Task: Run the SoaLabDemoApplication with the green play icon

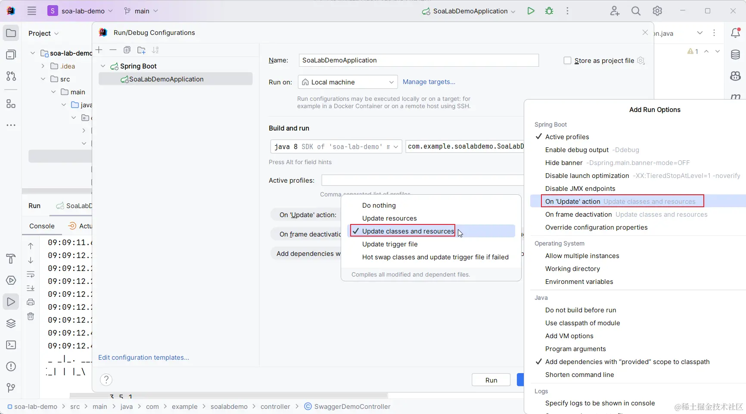Action: tap(531, 11)
